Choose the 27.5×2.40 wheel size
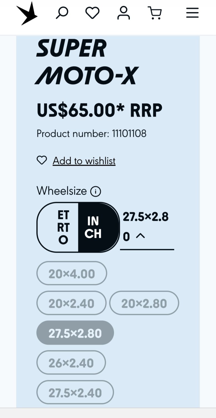 pos(75,392)
